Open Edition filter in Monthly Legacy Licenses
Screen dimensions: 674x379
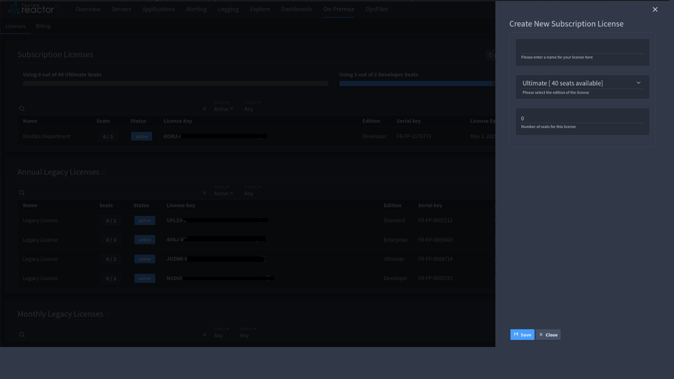[248, 329]
